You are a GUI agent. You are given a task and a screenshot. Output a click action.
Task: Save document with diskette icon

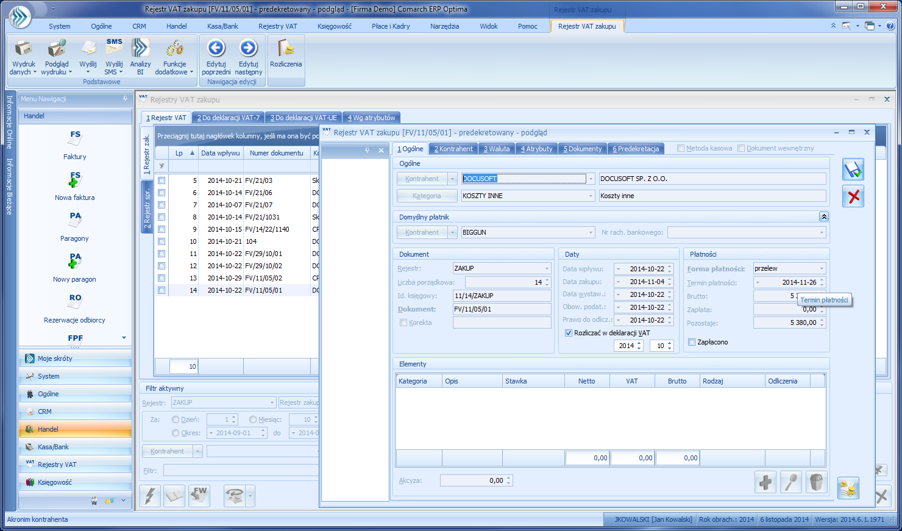(x=853, y=169)
